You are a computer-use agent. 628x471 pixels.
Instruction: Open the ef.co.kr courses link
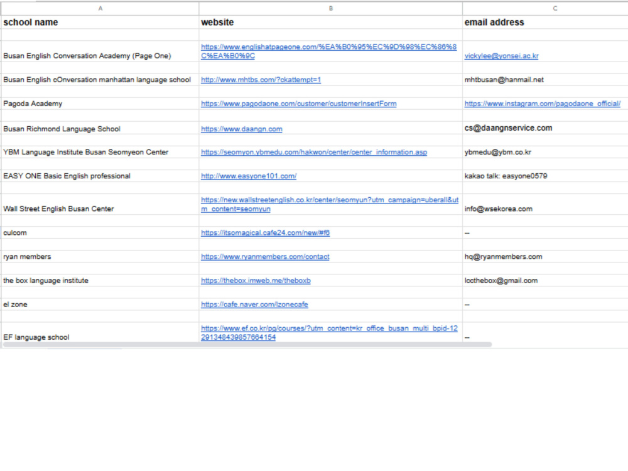click(329, 333)
